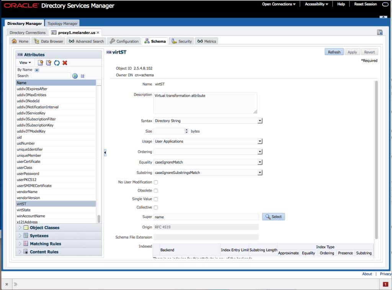Click the Create Like (duplicate) attribute icon

[48, 62]
